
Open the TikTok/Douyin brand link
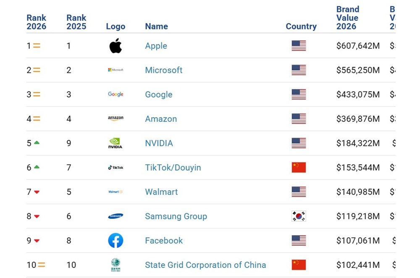tap(173, 168)
